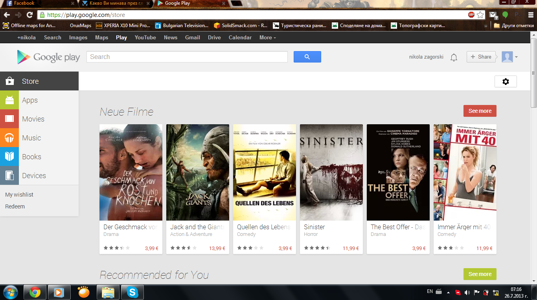Click the Google Play logo
The image size is (537, 300).
(x=48, y=57)
